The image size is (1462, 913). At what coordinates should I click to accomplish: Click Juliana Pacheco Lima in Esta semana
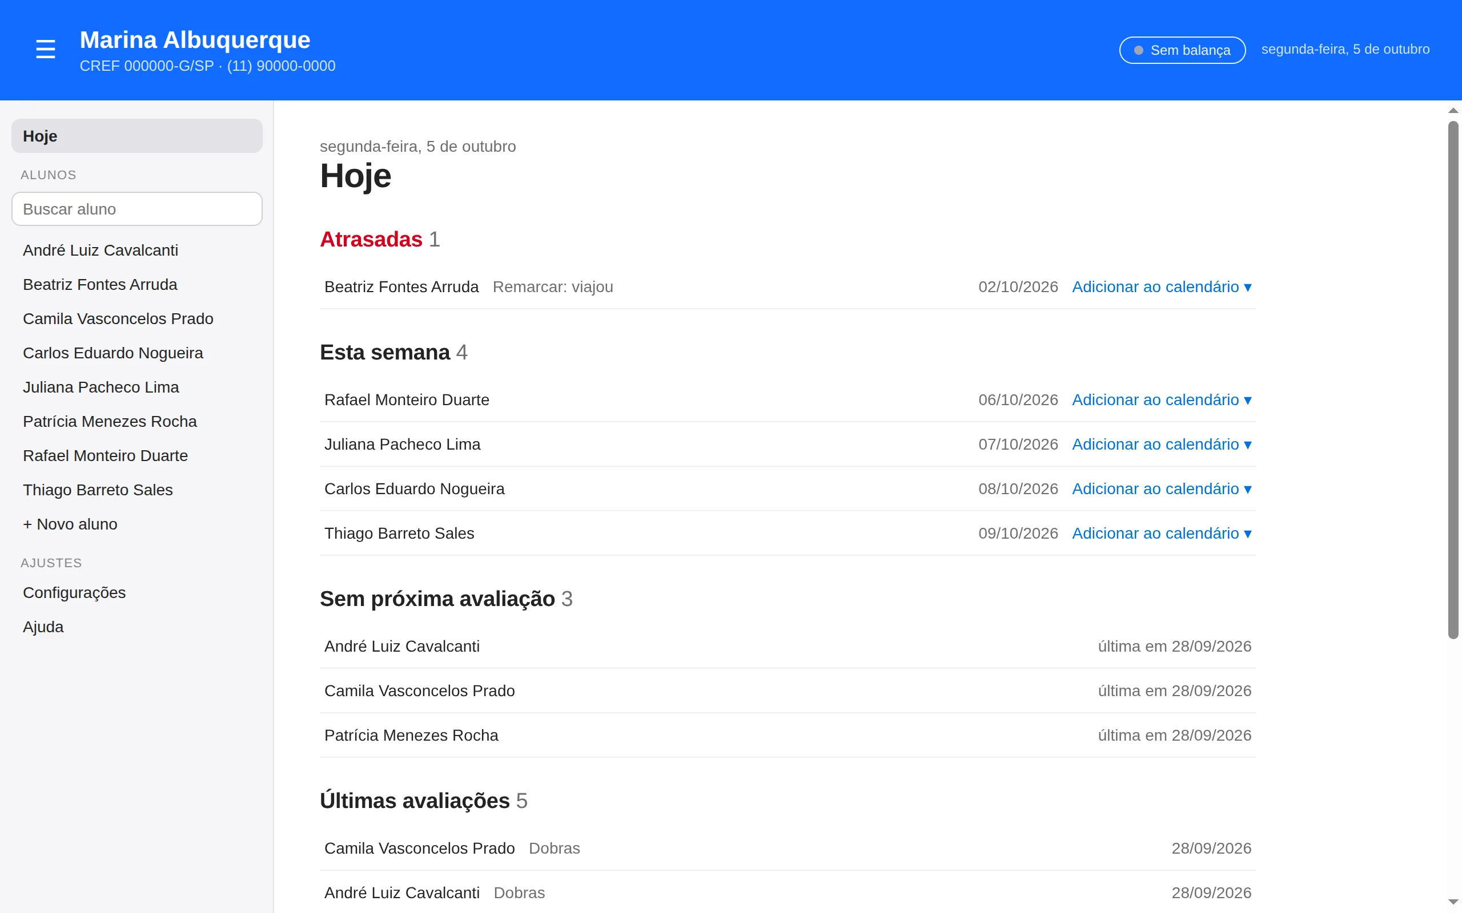(x=403, y=445)
